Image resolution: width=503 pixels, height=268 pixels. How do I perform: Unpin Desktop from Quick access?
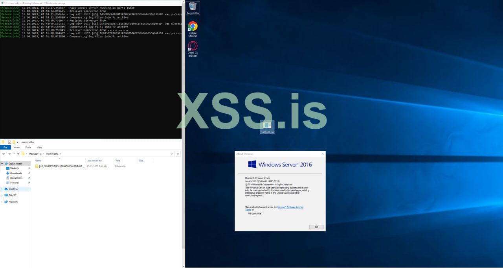29,168
